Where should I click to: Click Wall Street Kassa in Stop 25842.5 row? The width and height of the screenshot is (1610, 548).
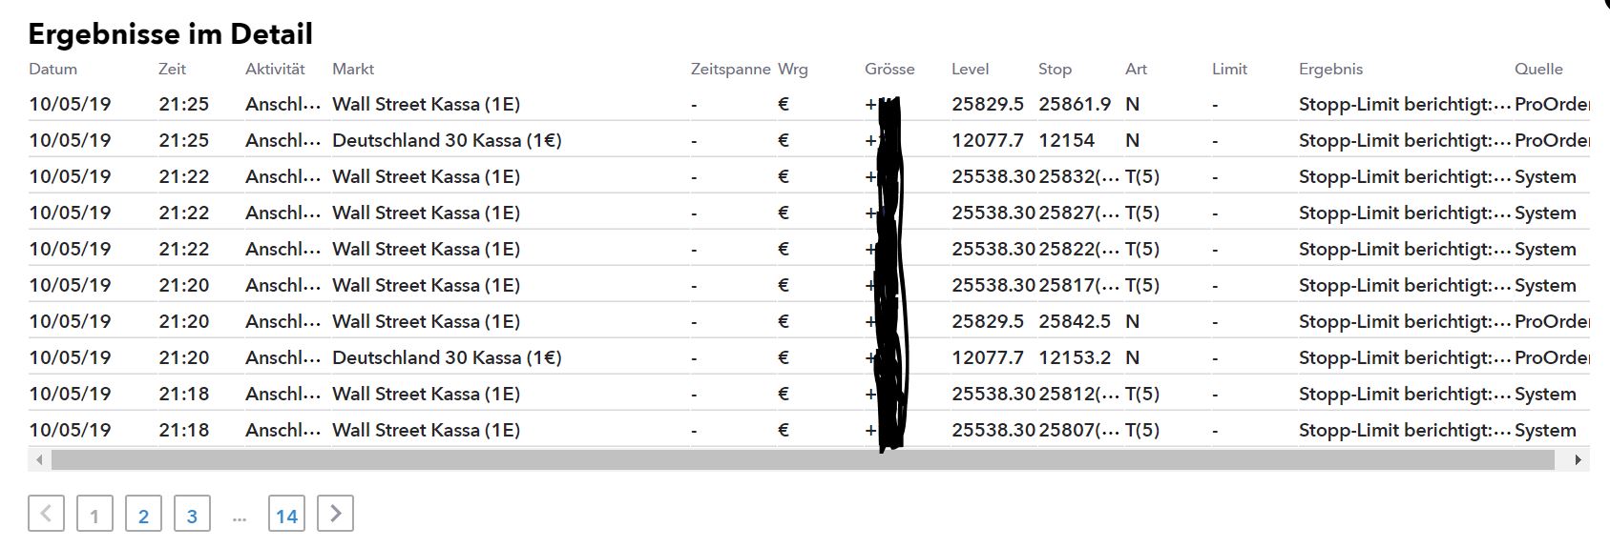(x=426, y=321)
